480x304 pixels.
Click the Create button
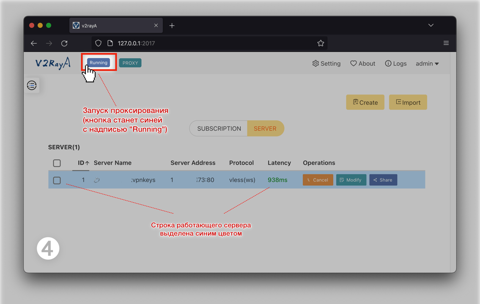pos(365,102)
